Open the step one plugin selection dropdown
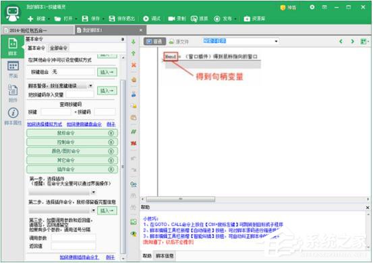This screenshot has height=263, width=373. point(94,192)
